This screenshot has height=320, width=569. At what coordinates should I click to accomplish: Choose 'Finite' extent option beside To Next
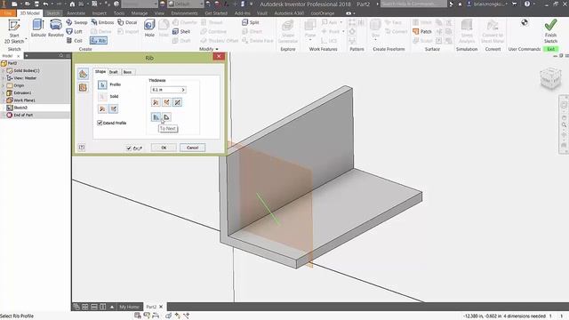coord(166,117)
